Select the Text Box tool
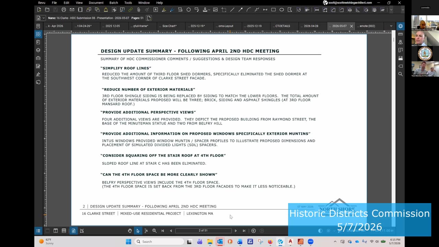 point(155,10)
